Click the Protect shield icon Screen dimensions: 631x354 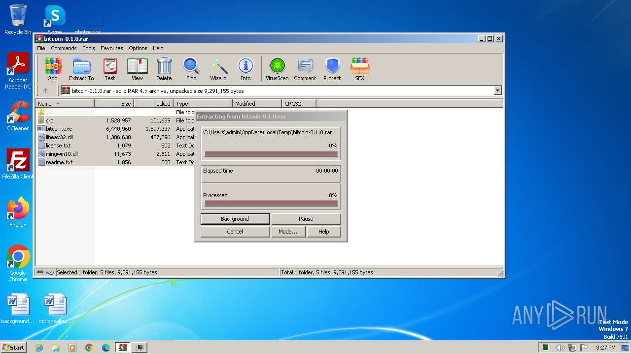pyautogui.click(x=332, y=69)
